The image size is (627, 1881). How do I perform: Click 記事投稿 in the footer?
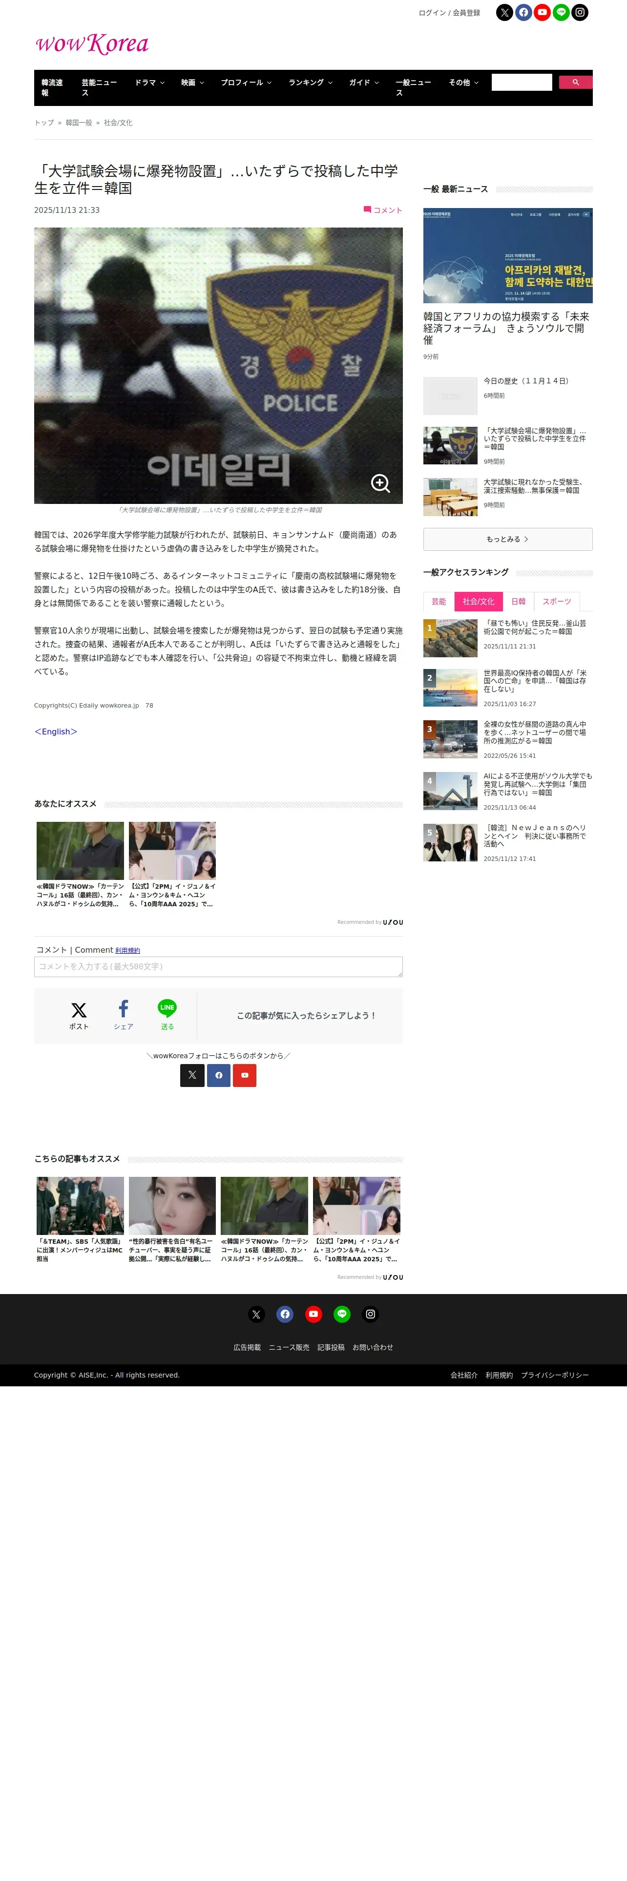(331, 1348)
